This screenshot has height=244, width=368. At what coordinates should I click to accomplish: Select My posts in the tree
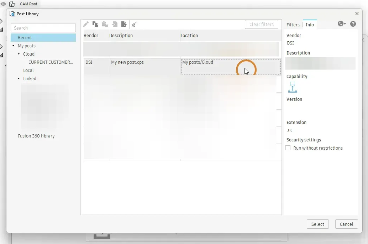[x=27, y=46]
